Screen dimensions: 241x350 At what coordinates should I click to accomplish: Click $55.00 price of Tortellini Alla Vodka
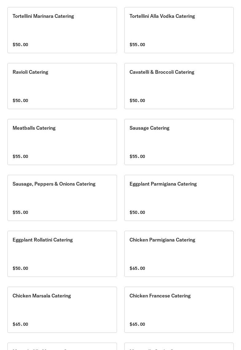click(x=137, y=45)
